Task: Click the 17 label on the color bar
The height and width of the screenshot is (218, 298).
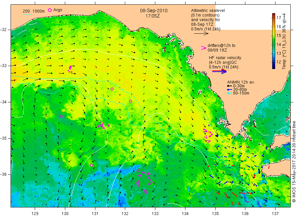Action: point(279,18)
